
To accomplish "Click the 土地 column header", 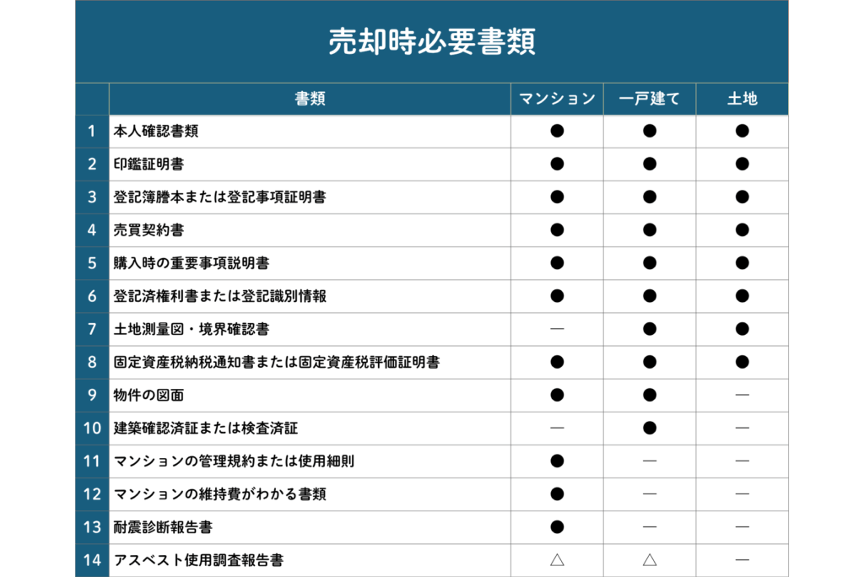I will tap(742, 99).
